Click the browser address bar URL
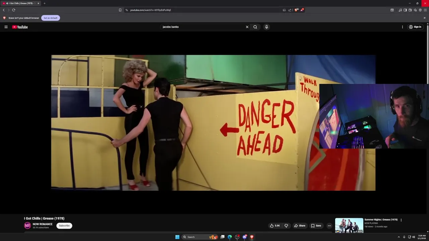Viewport: 429px width, 241px height. [x=150, y=10]
